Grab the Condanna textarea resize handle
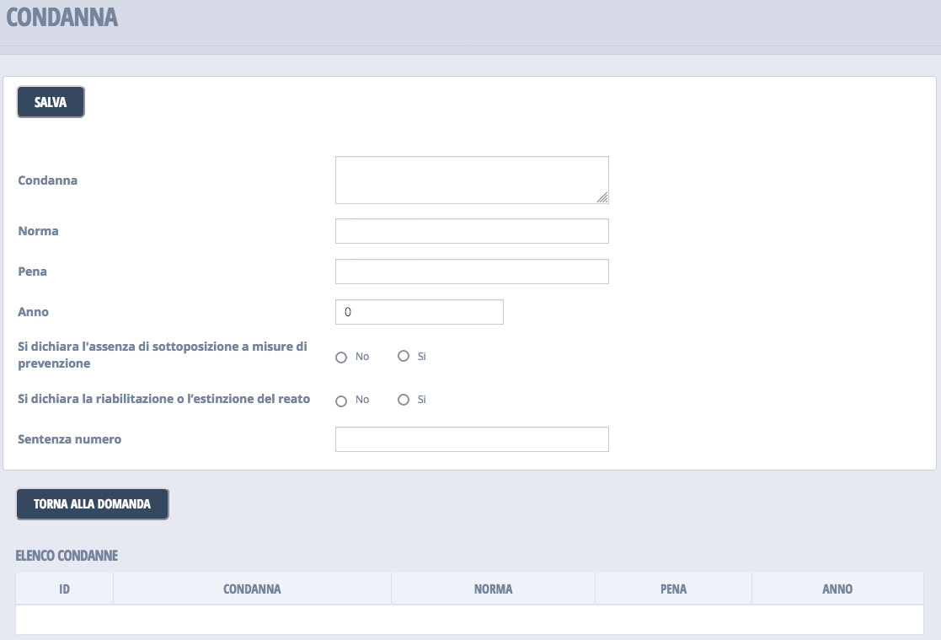Viewport: 941px width, 640px height. tap(602, 197)
